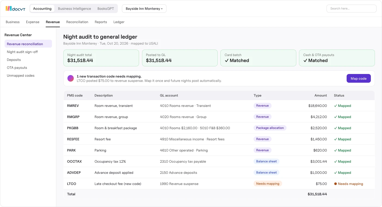Click Needs mapping status in LTCO row

pyautogui.click(x=349, y=184)
